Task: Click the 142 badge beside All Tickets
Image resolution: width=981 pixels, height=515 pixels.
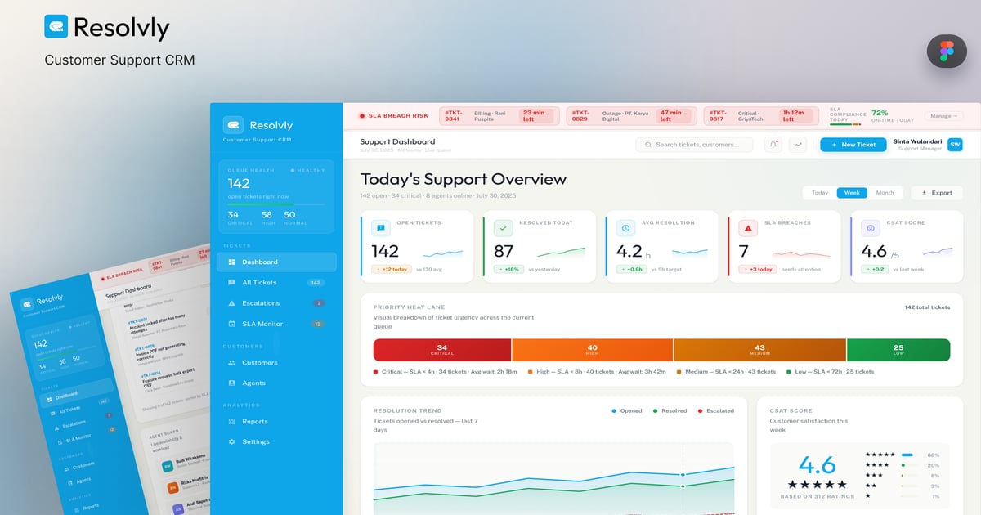Action: (x=316, y=282)
